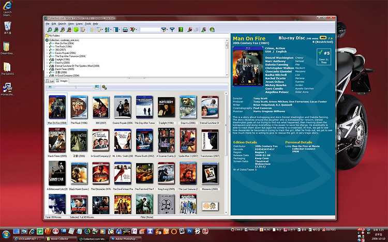Click the movie tree list scrollbar down arrow
388x242 pixels.
[227, 74]
